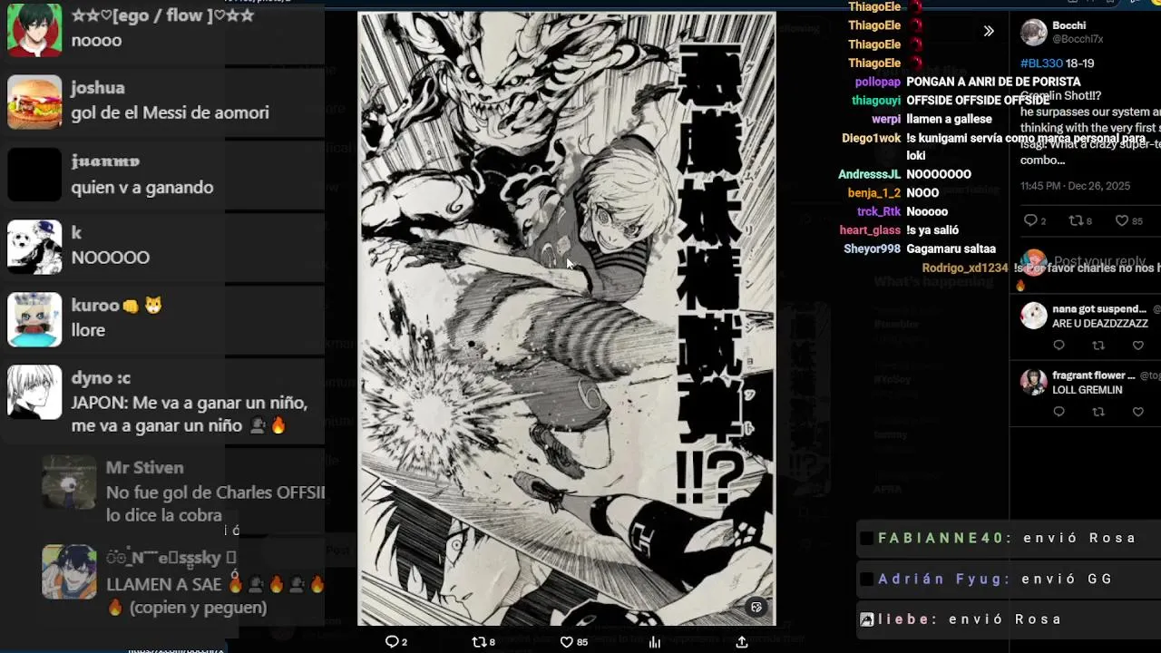Open the #BL330 hashtag link

point(1041,63)
